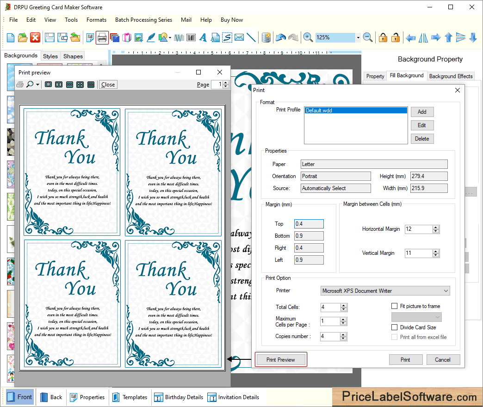The width and height of the screenshot is (483, 407).
Task: Open the preview zoom magnifier dropdown arrow
Action: click(37, 85)
